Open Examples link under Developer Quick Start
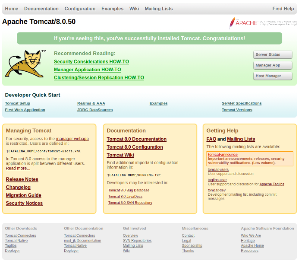This screenshot has height=261, width=302. [x=158, y=103]
